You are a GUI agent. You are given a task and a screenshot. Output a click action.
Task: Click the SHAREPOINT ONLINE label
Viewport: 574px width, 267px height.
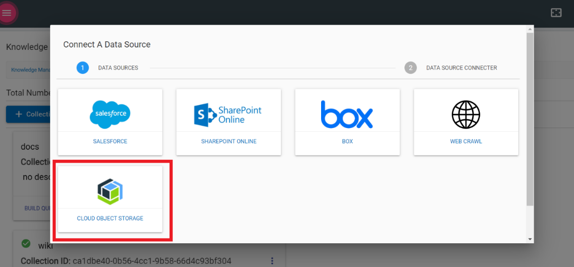(229, 141)
